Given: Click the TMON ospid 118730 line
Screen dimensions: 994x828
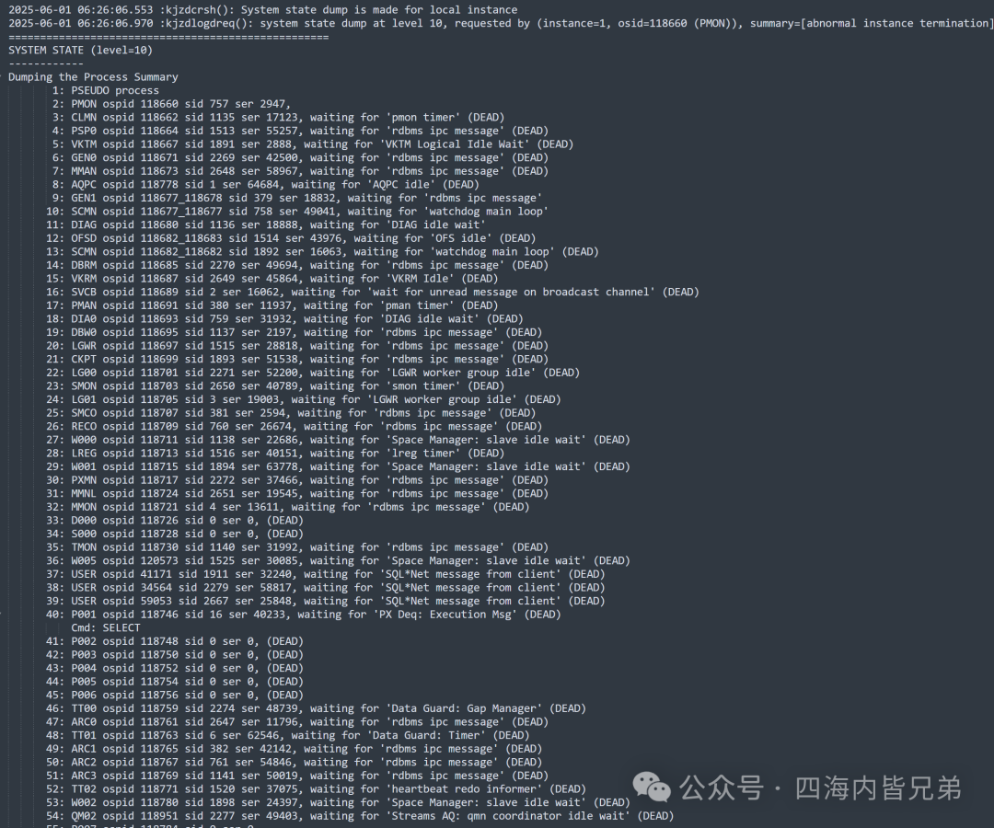Looking at the screenshot, I should [297, 547].
